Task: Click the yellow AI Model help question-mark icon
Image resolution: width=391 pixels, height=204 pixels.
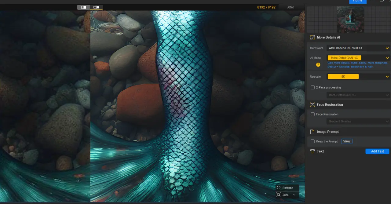Action: [x=318, y=65]
